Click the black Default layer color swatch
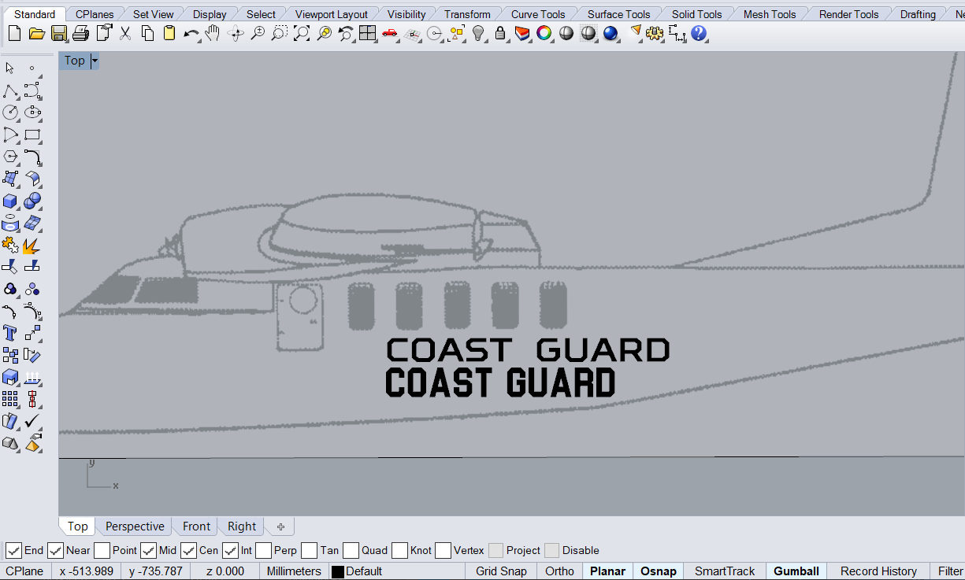The height and width of the screenshot is (580, 965). tap(337, 572)
